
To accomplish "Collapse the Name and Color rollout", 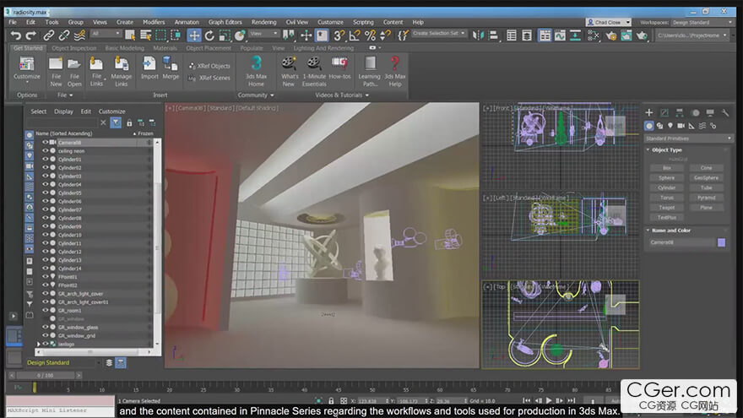I will click(648, 231).
